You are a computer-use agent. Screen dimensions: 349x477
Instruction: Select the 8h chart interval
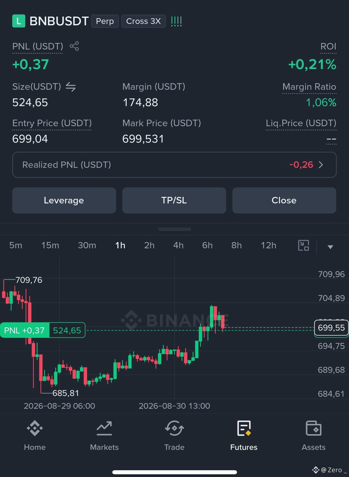[236, 245]
